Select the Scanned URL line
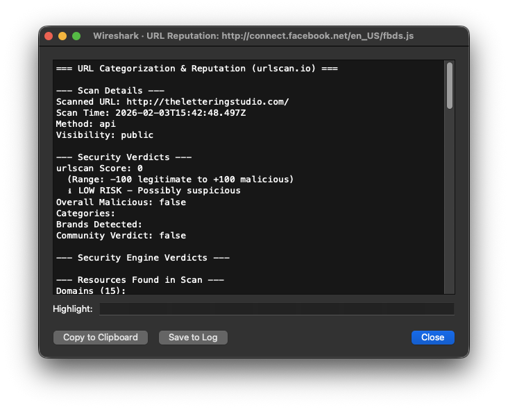 (172, 102)
